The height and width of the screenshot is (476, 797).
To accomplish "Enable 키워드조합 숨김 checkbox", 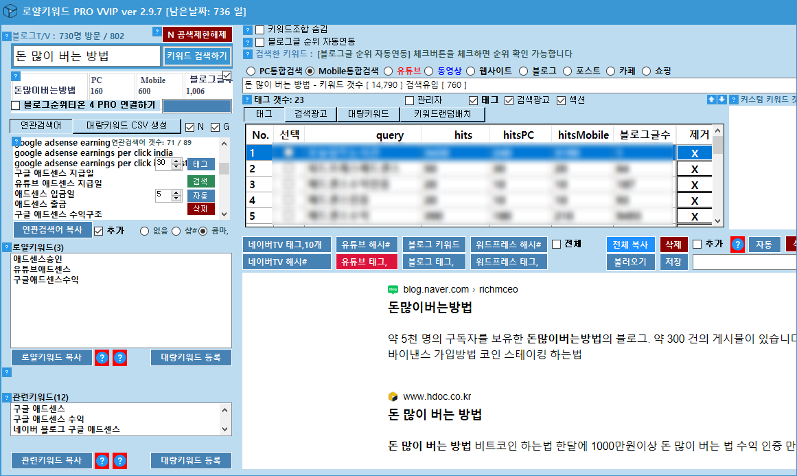I will [x=259, y=30].
